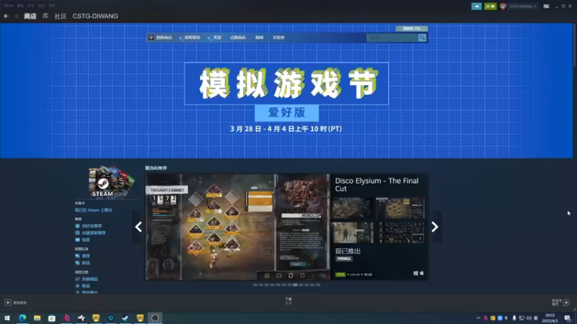
Task: Open File Explorer from the taskbar
Action: (x=38, y=318)
